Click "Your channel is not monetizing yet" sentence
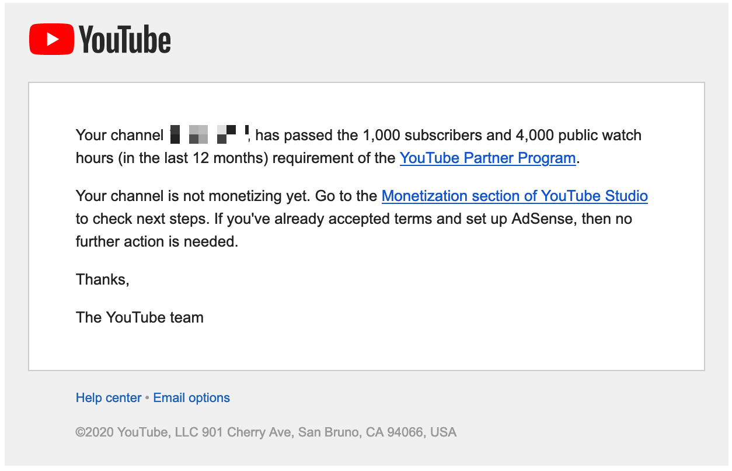Image resolution: width=732 pixels, height=471 pixels. tap(190, 196)
